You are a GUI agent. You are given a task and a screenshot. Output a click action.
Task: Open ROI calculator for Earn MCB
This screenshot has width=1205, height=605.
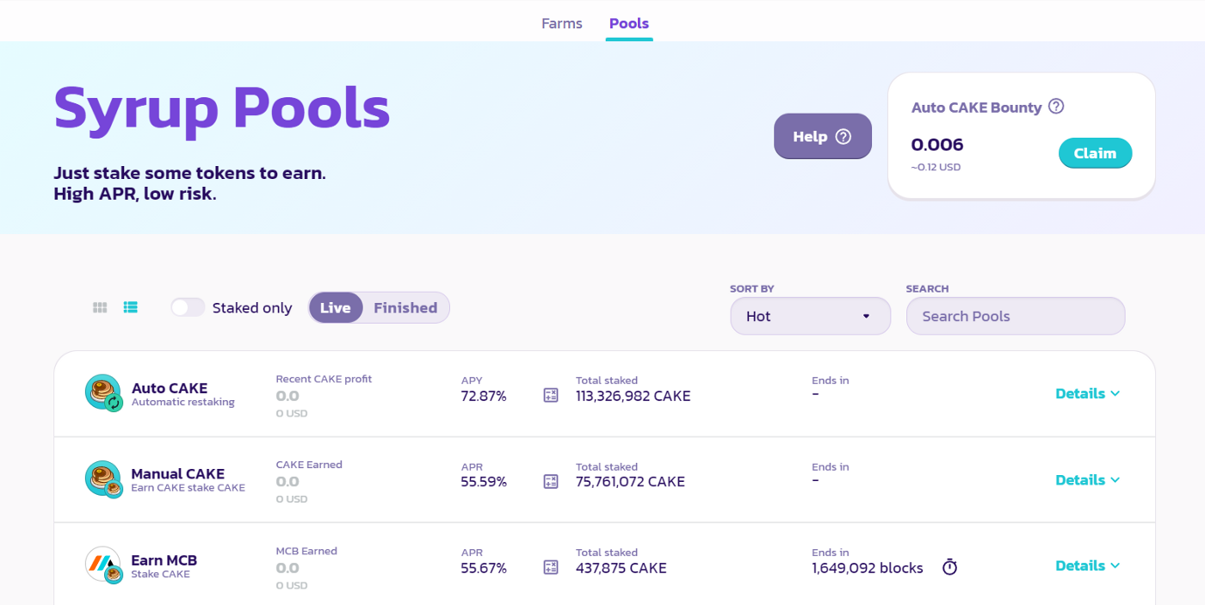(x=551, y=567)
